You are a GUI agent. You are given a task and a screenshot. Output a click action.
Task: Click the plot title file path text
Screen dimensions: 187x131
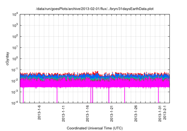point(94,9)
